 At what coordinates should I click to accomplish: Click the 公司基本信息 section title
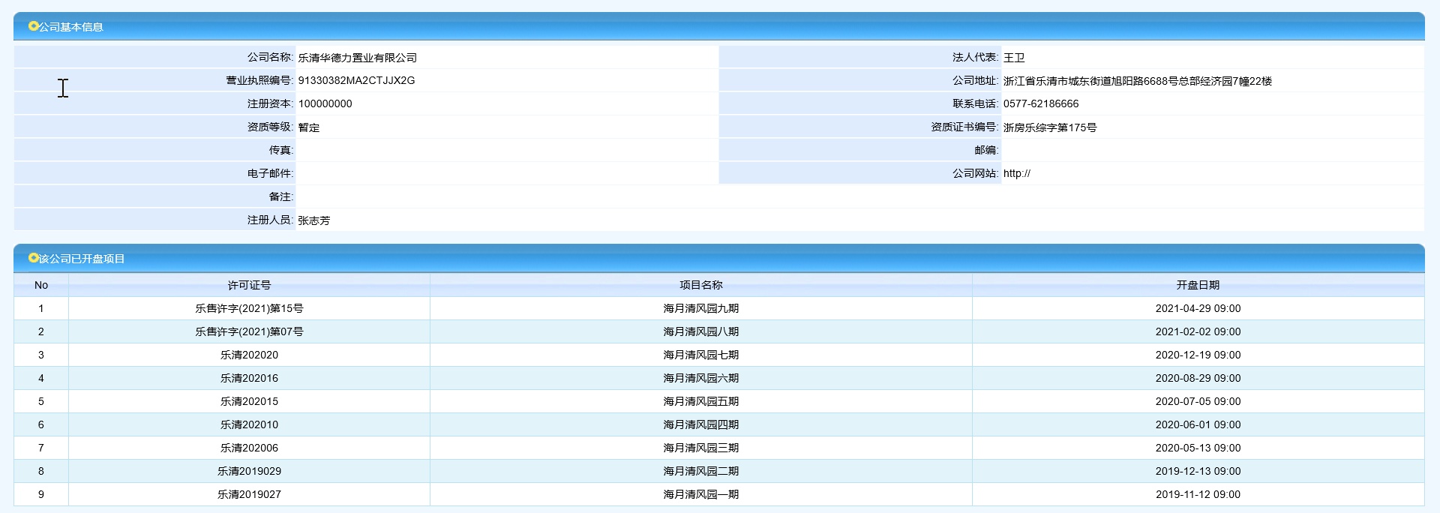tap(71, 27)
